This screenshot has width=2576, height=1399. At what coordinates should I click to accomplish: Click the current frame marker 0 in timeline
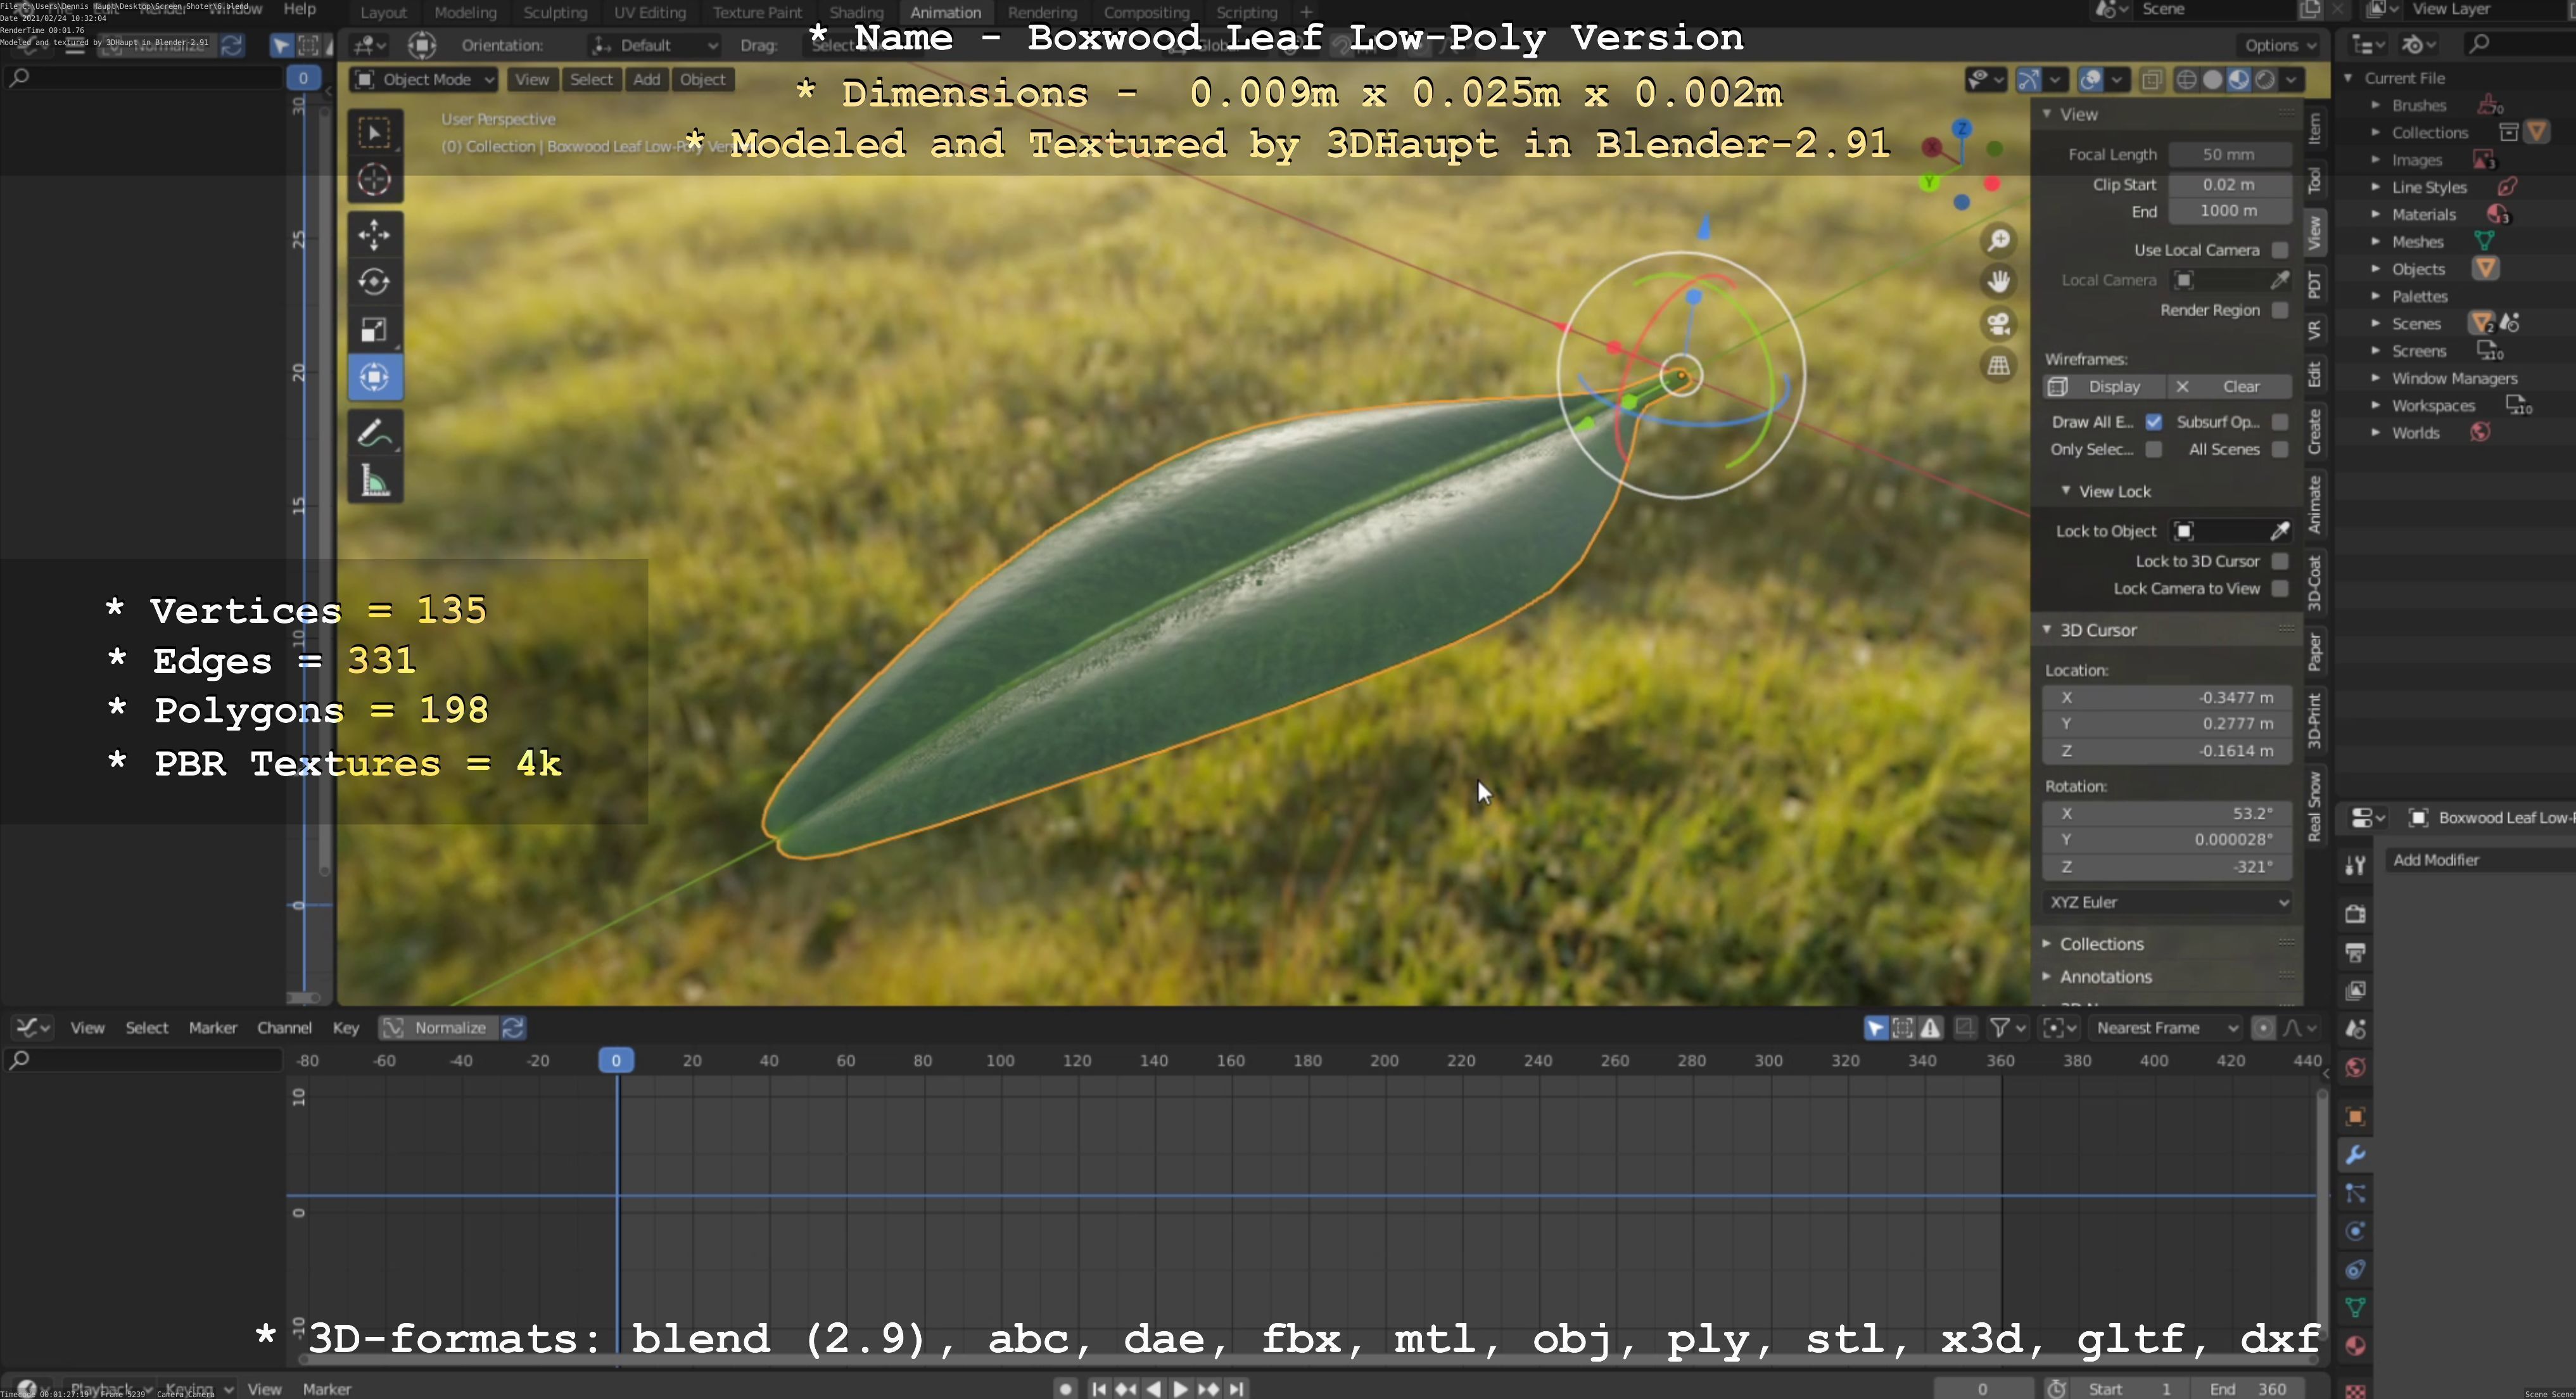click(616, 1060)
